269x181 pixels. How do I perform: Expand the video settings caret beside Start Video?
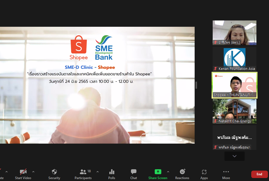tap(33, 171)
